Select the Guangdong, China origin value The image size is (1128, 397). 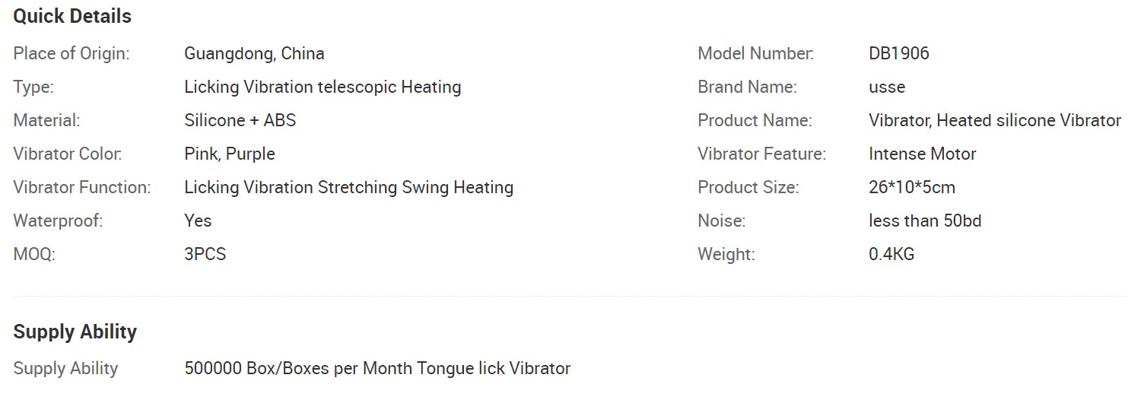(254, 54)
